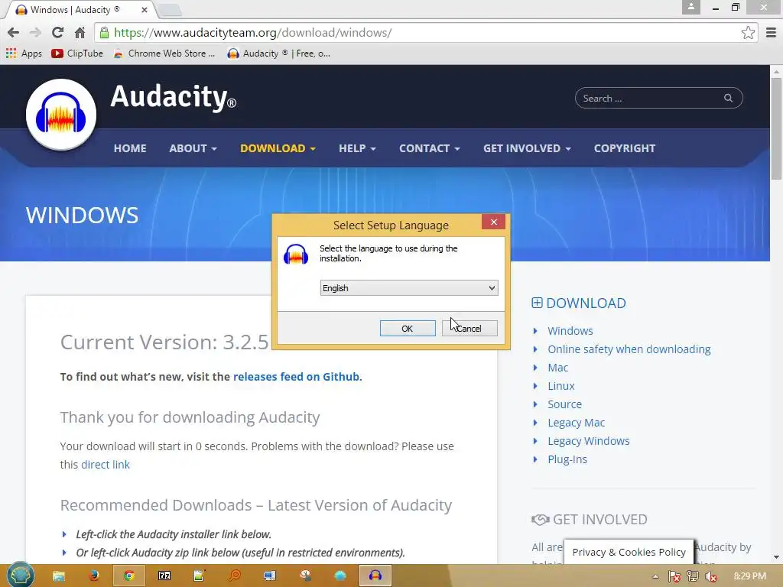Go to the browser home page
783x587 pixels.
coord(80,33)
